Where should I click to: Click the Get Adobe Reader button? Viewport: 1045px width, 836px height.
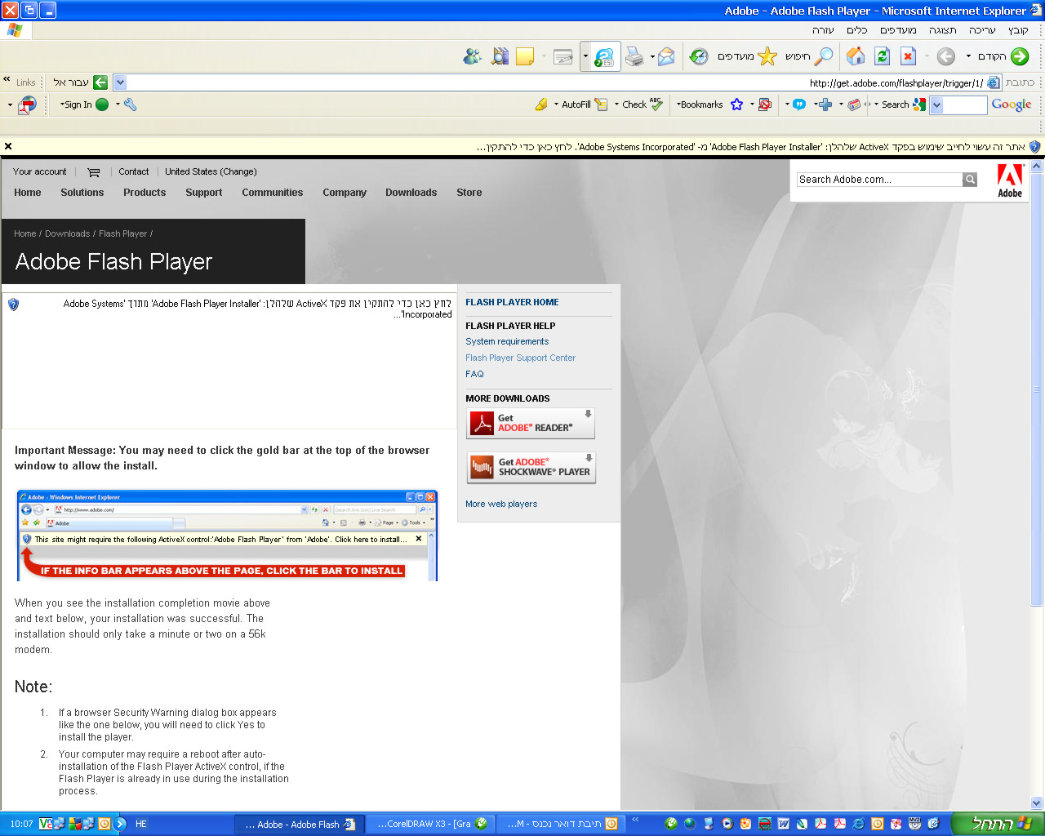click(531, 423)
